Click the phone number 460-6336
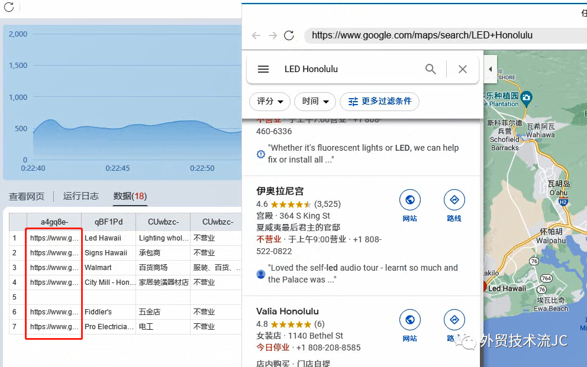Viewport: 587px width, 367px height. pyautogui.click(x=274, y=132)
